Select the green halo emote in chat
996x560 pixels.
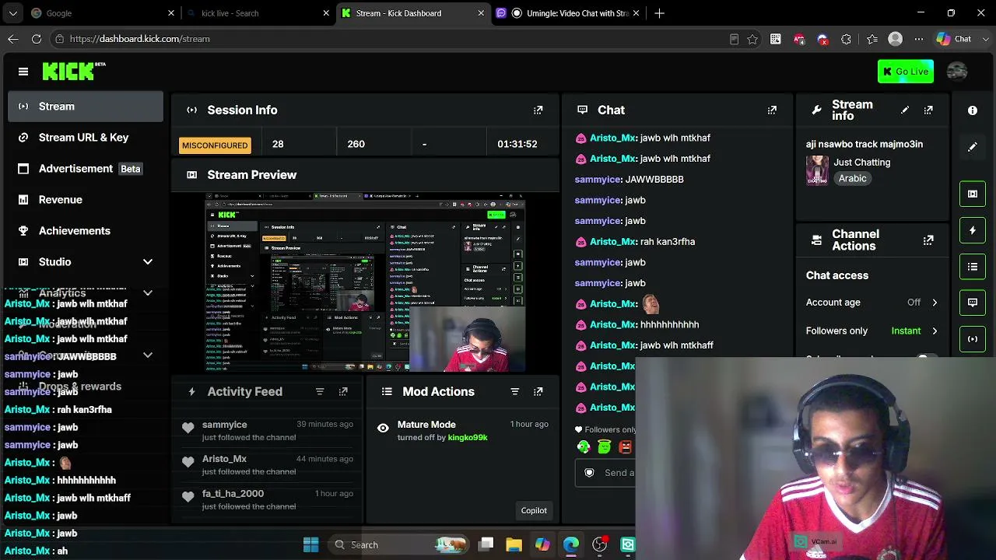(605, 447)
